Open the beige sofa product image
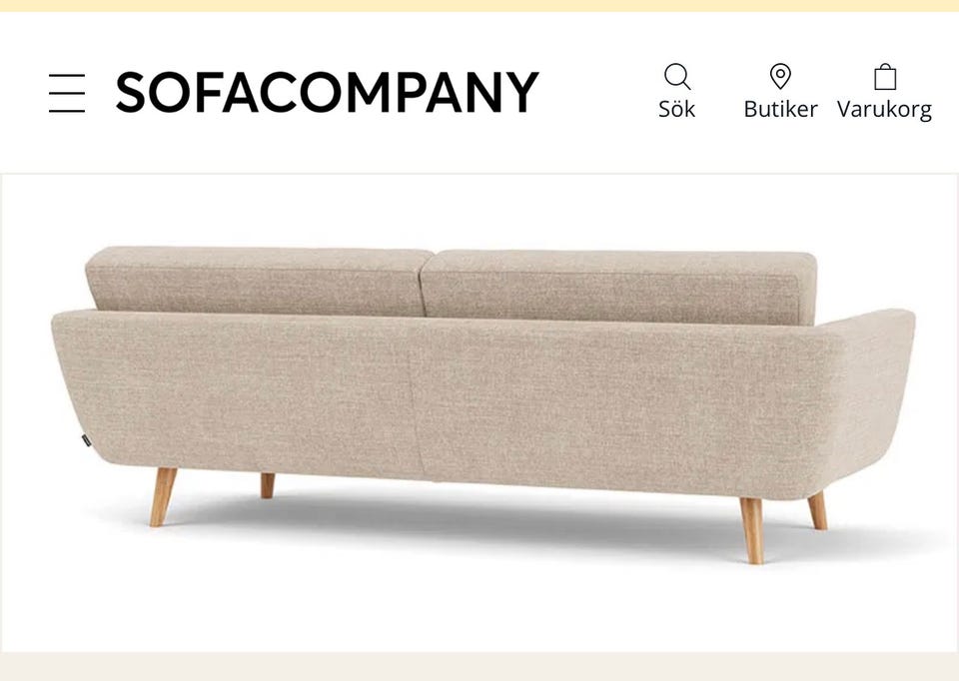This screenshot has height=681, width=959. pyautogui.click(x=479, y=413)
